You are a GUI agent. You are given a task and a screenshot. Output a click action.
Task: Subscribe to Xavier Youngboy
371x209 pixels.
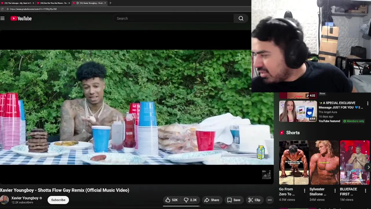58,200
